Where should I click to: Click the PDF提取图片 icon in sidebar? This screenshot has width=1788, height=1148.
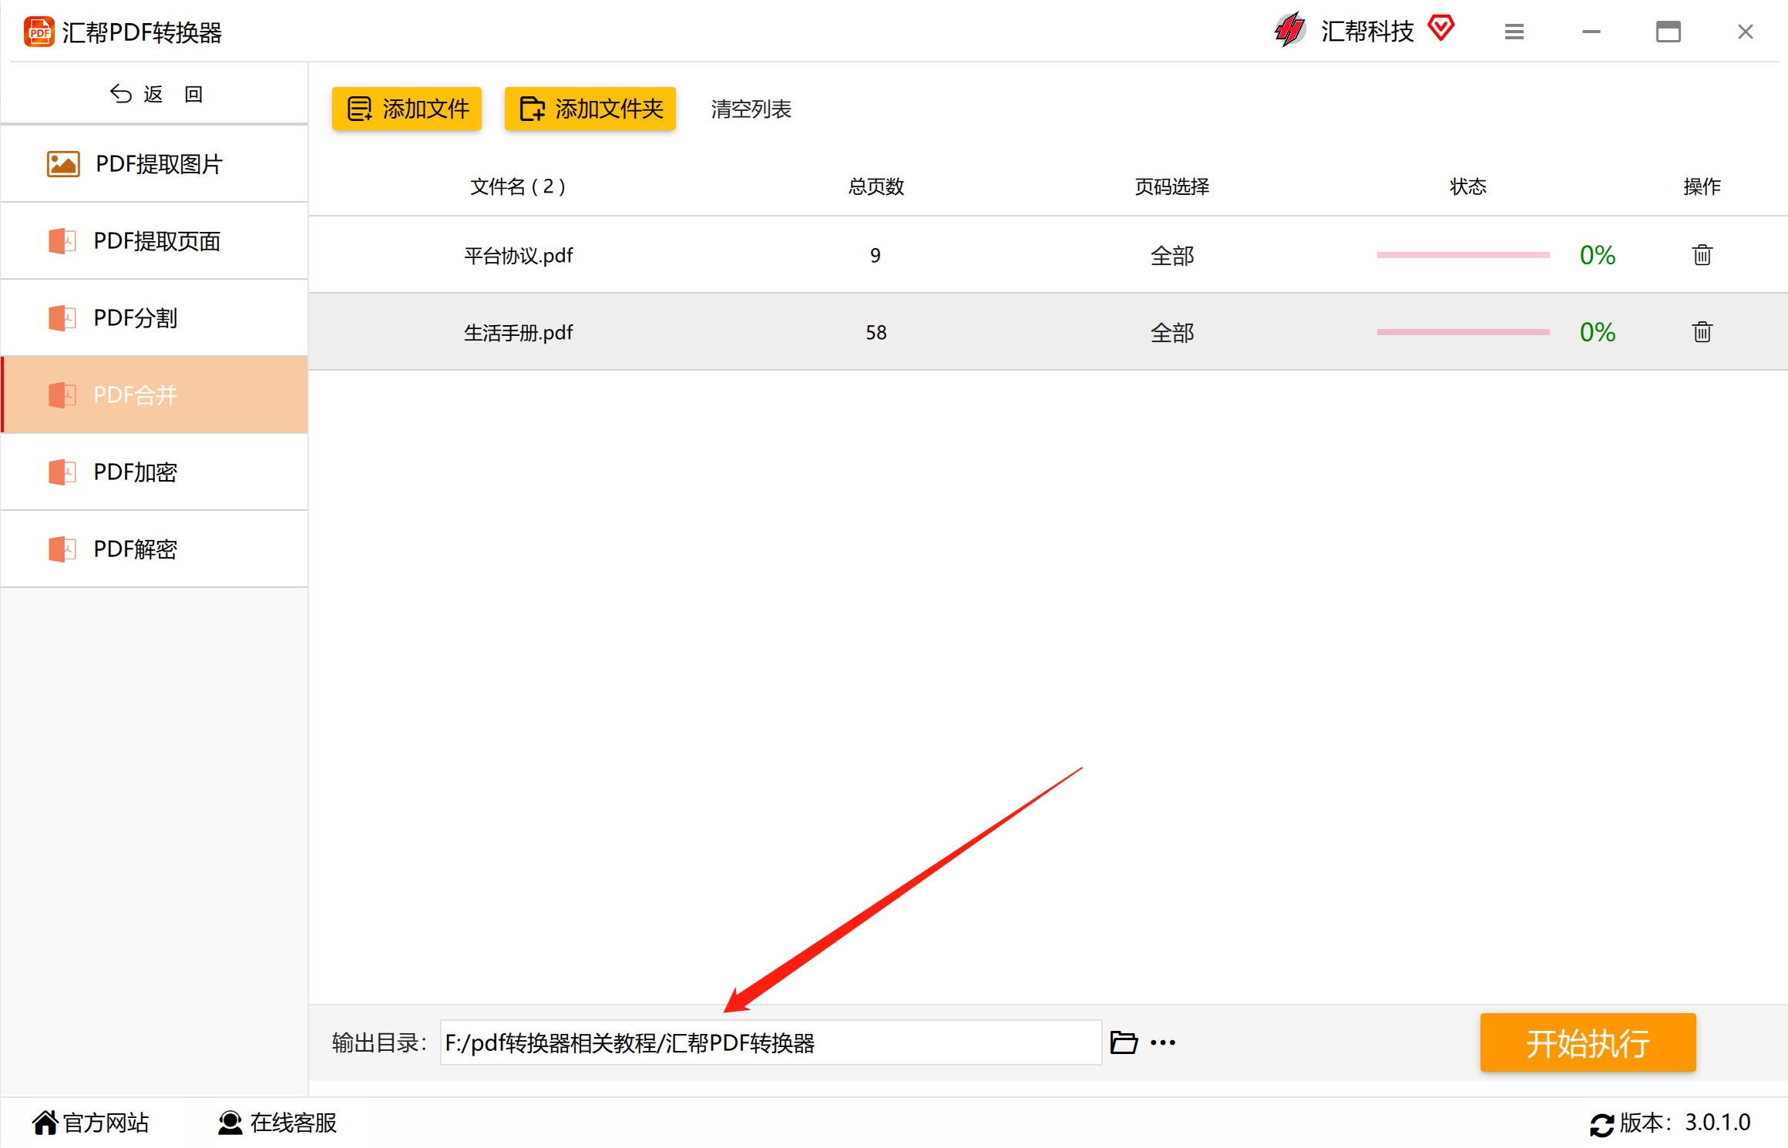pyautogui.click(x=60, y=163)
